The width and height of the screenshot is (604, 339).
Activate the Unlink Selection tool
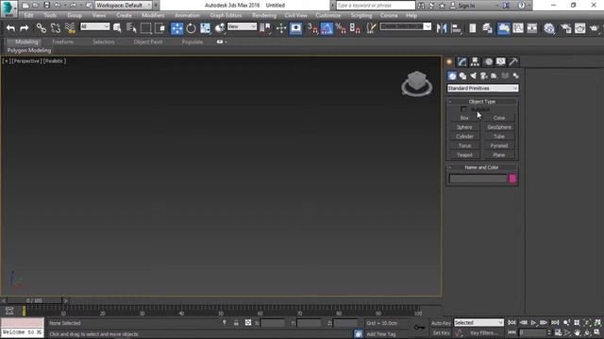[x=56, y=28]
